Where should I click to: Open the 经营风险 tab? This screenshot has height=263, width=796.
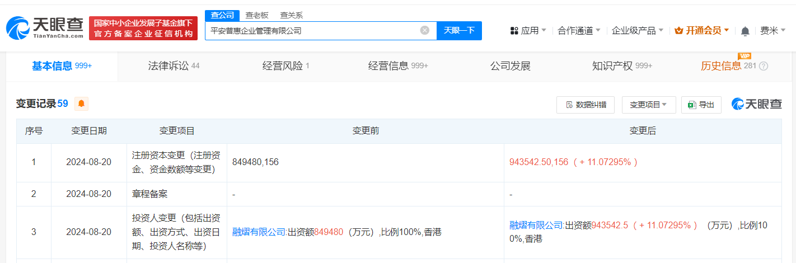point(285,66)
